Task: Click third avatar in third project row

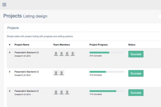Action: pyautogui.click(x=67, y=92)
